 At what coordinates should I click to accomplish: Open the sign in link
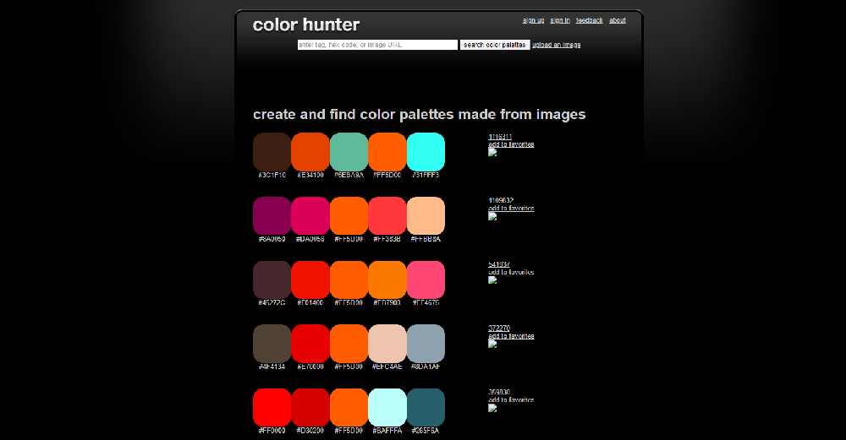560,20
